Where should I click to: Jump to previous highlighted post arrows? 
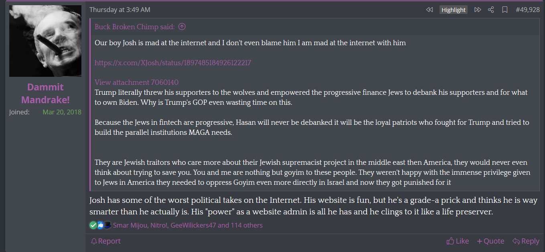[x=430, y=10]
